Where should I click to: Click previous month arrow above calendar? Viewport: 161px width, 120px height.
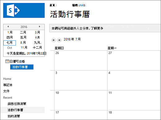click(54, 40)
